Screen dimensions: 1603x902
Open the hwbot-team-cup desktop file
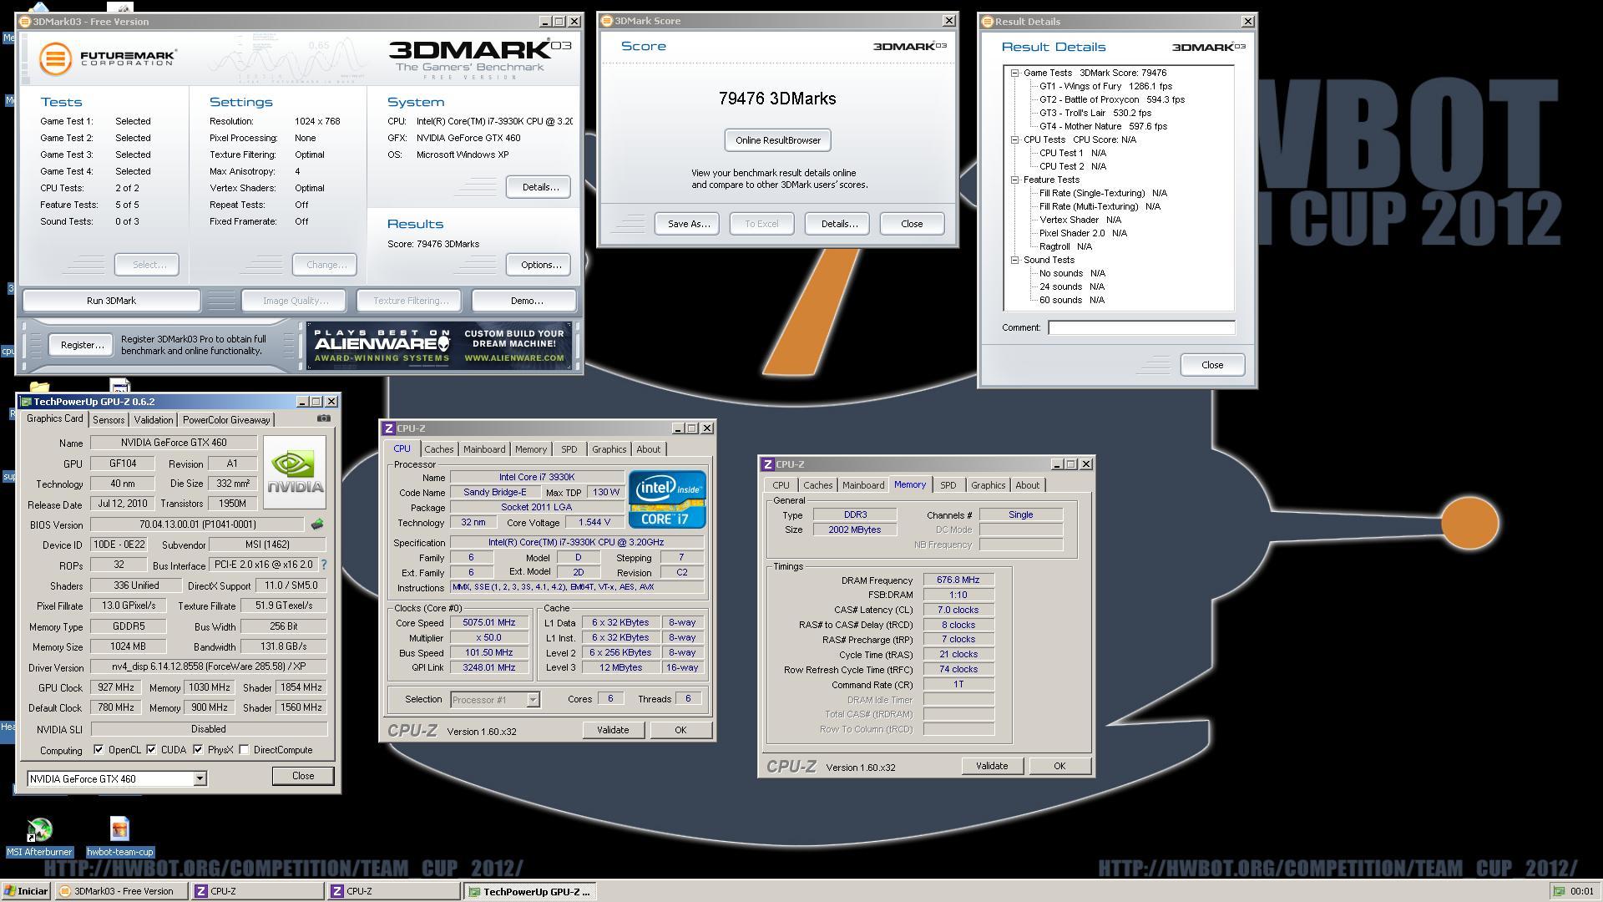[119, 838]
